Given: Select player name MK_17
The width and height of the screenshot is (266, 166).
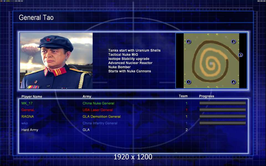Looking at the screenshot, I should (x=27, y=103).
